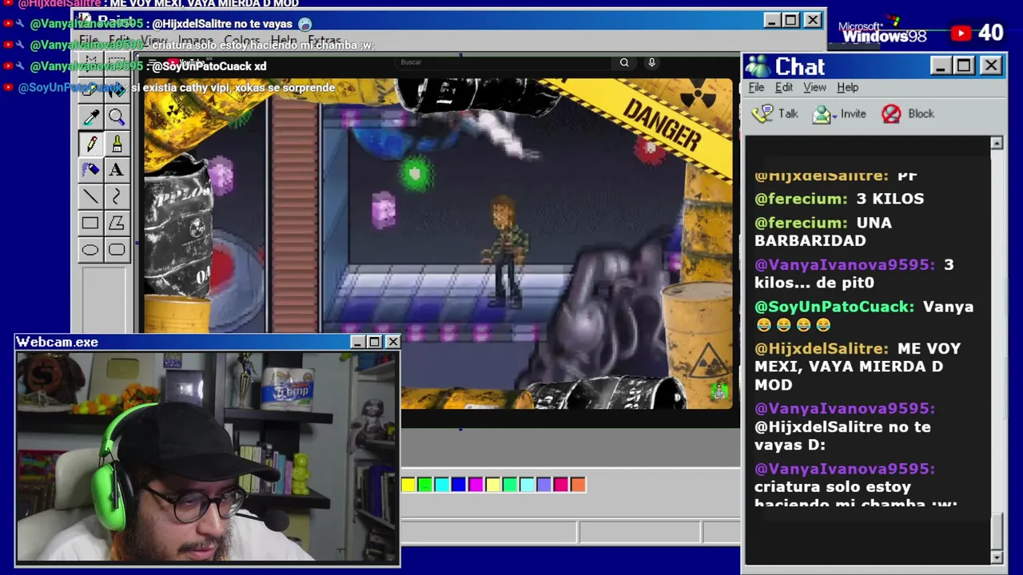Click the webcam video feed
This screenshot has height=575, width=1023.
coord(208,458)
